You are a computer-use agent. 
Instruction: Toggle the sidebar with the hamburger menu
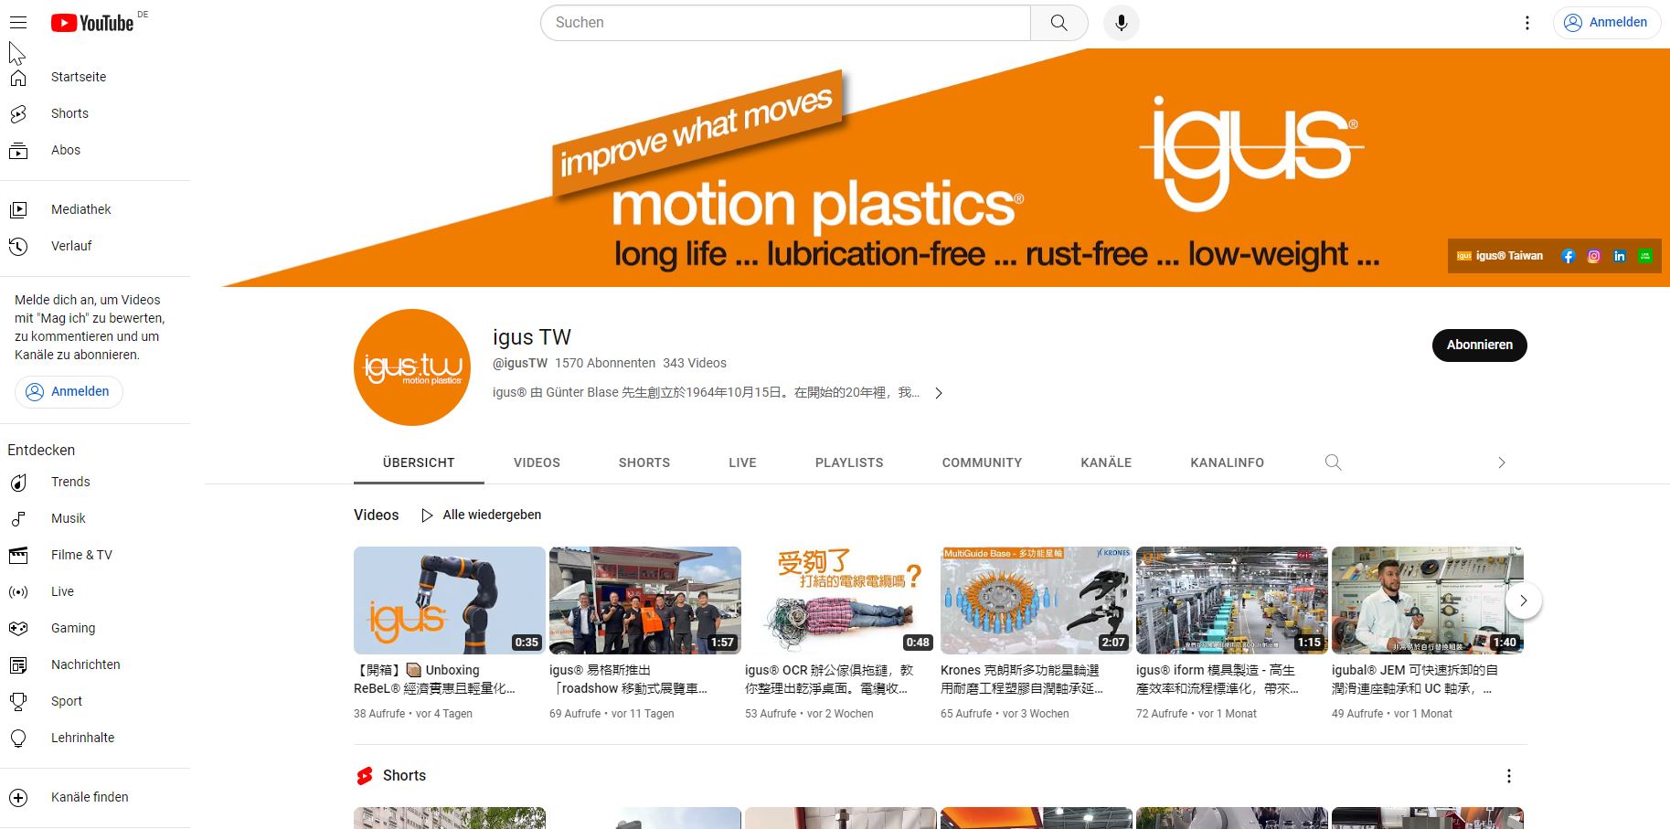[x=18, y=22]
